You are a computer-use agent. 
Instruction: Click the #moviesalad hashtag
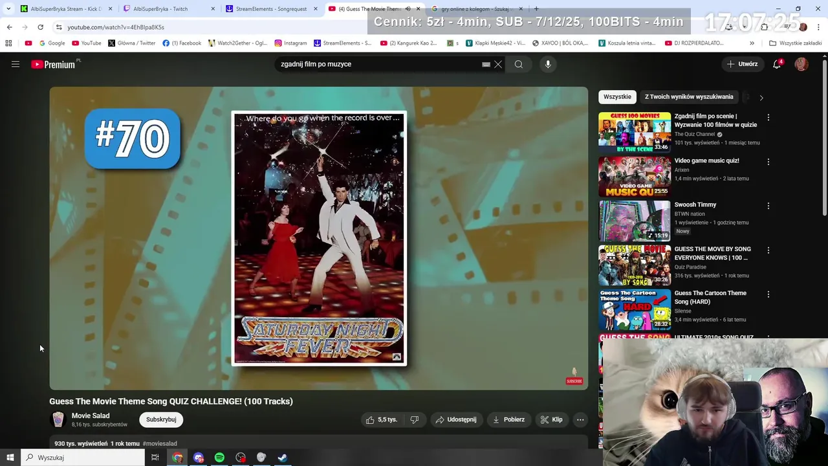point(160,443)
